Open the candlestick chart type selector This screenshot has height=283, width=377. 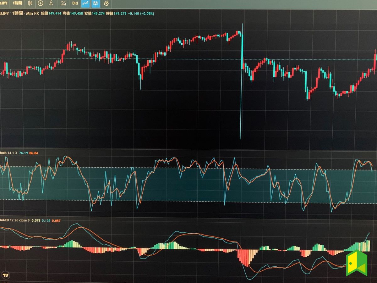pos(30,3)
